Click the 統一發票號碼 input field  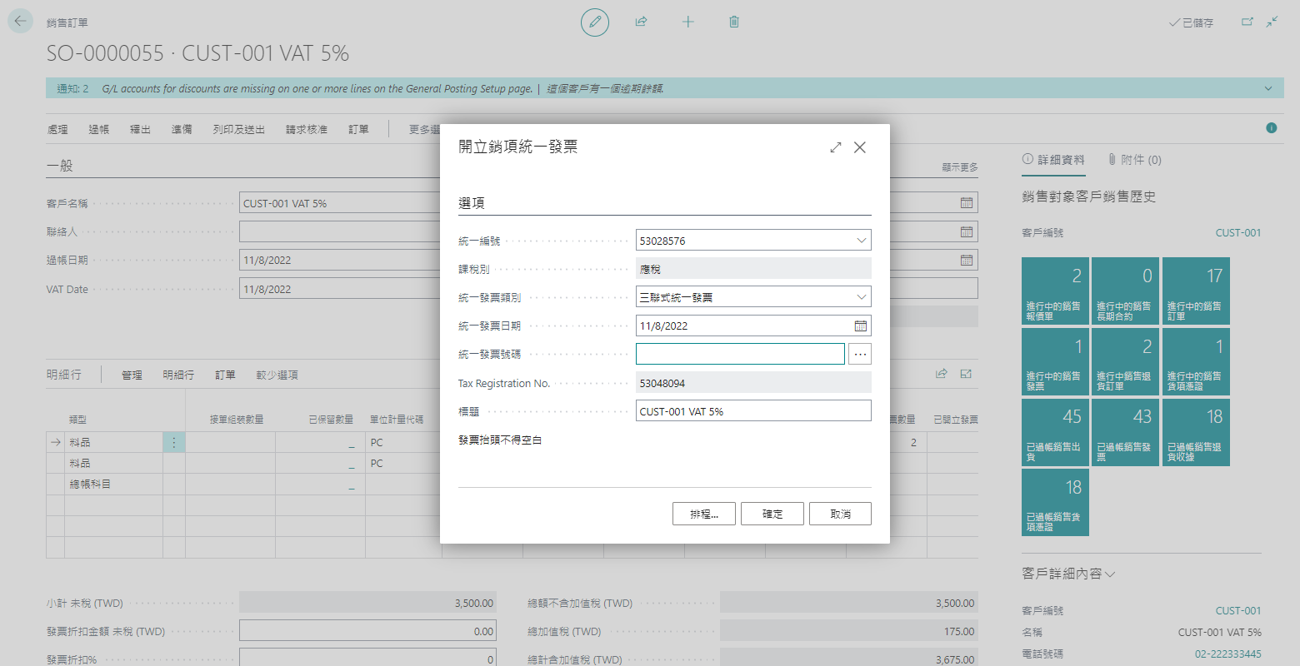740,354
